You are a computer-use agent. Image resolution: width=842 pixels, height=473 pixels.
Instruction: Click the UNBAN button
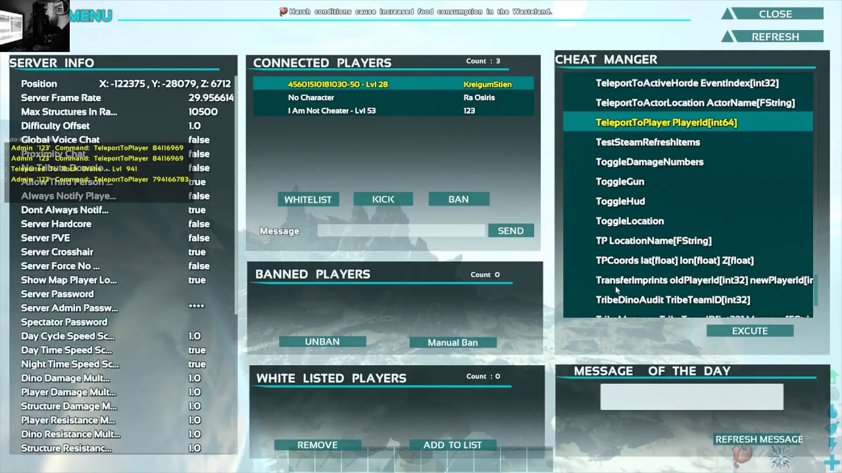322,342
